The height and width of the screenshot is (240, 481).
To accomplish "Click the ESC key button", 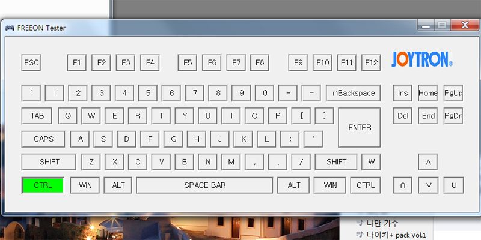I will (x=31, y=63).
